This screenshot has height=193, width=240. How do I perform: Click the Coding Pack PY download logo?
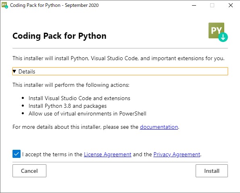pos(218,32)
